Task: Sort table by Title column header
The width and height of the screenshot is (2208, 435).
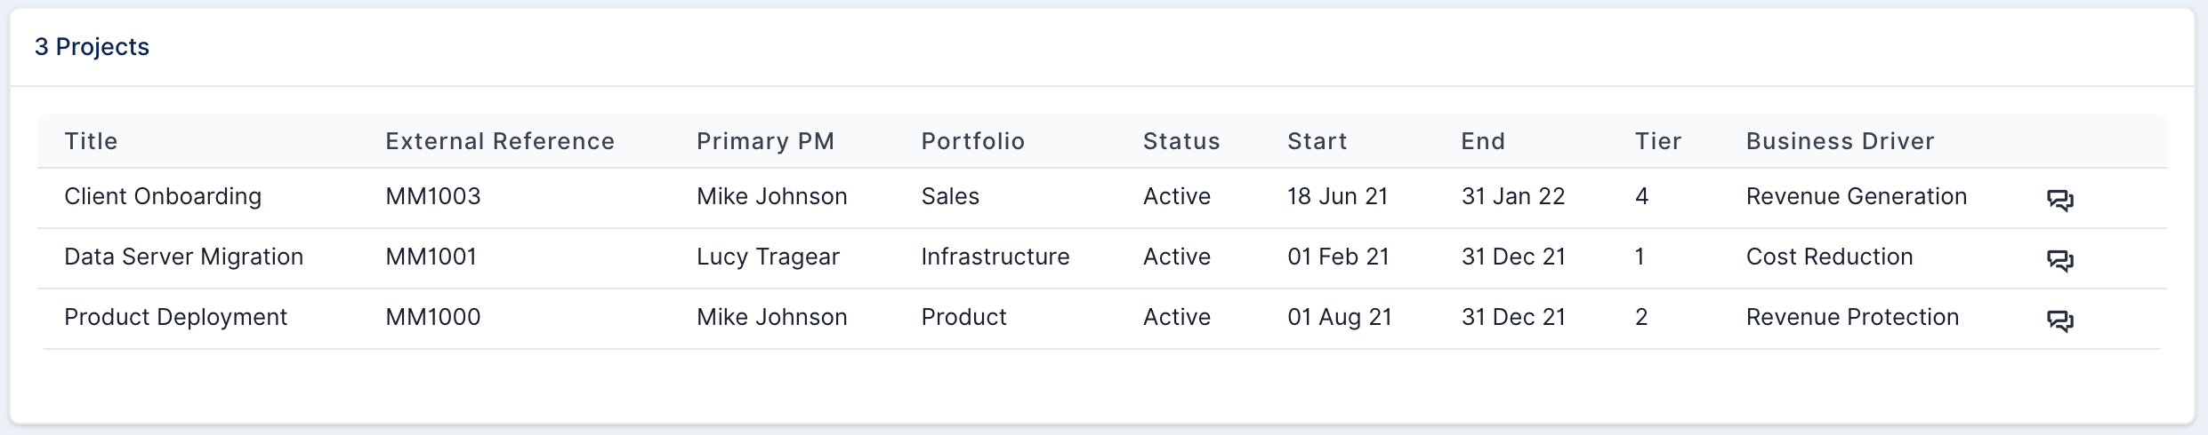Action: (x=91, y=141)
